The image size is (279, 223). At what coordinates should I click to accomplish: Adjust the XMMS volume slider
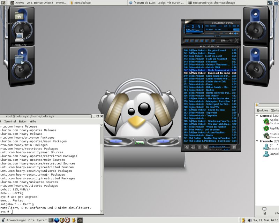tap(211, 33)
